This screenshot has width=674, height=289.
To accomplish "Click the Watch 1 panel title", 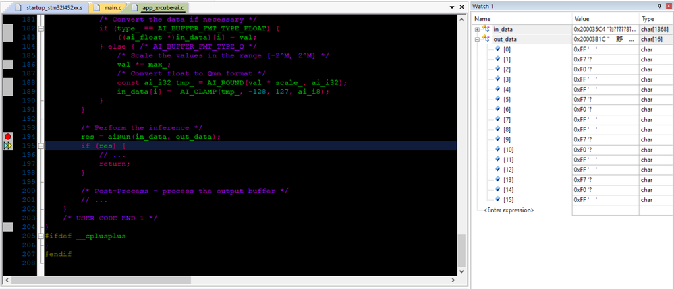I will tap(483, 6).
